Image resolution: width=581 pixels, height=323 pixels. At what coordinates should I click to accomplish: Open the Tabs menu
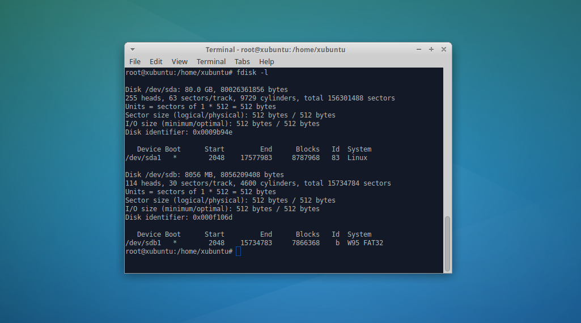coord(242,62)
